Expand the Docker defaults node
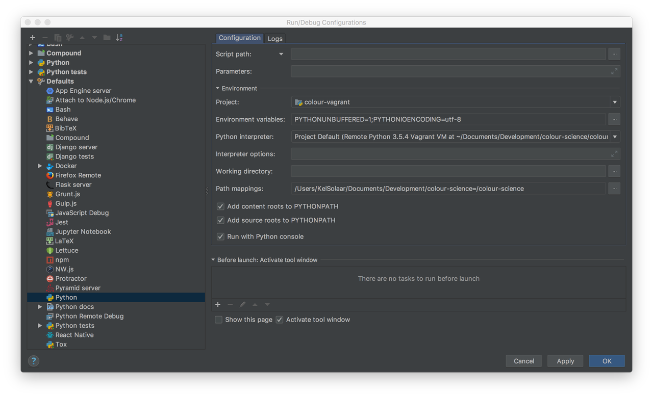Screen dimensions: 653x397 40,166
